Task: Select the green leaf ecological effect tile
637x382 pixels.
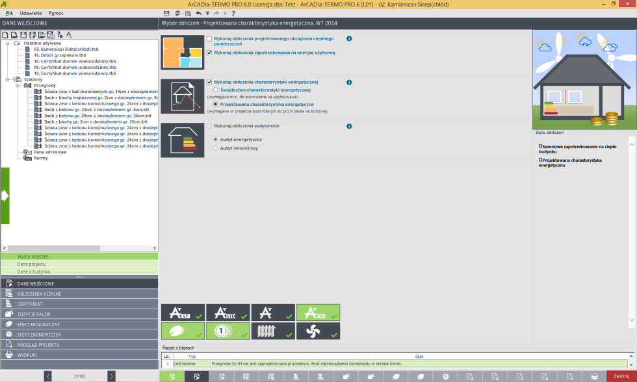Action: [x=183, y=331]
